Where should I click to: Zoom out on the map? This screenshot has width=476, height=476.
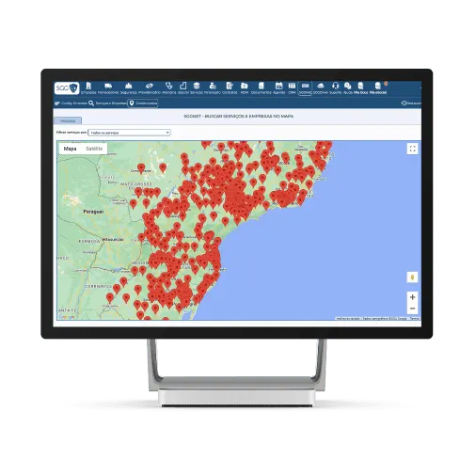point(412,309)
